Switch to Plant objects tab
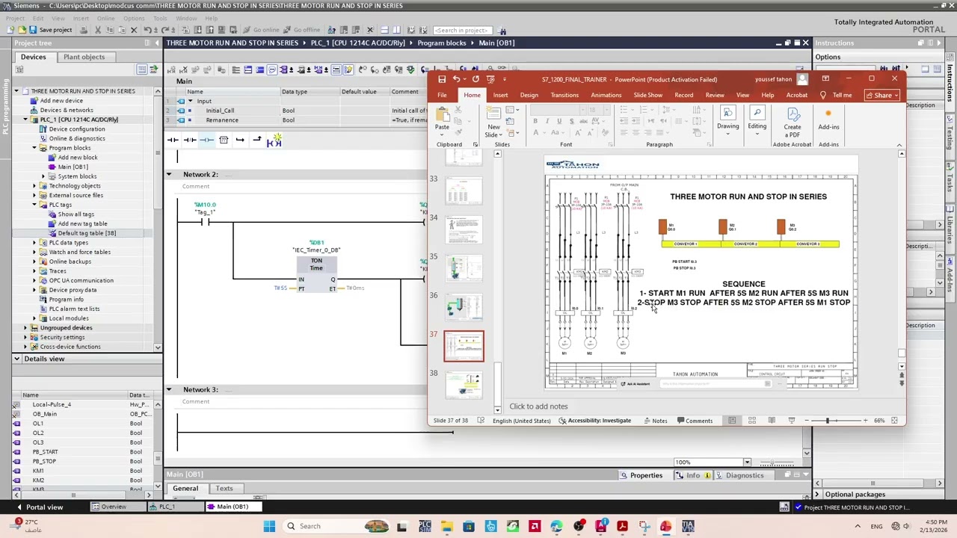Image resolution: width=957 pixels, height=538 pixels. (84, 57)
